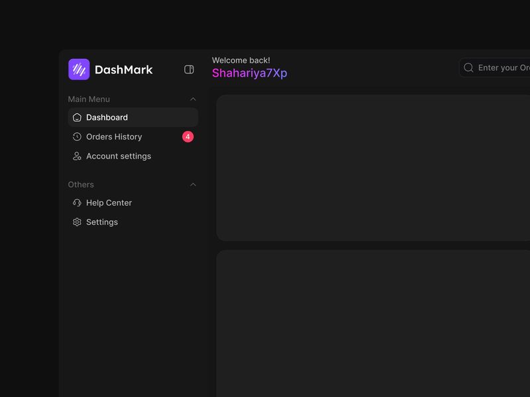Click the magnifying glass search icon
The height and width of the screenshot is (397, 530).
pos(468,67)
